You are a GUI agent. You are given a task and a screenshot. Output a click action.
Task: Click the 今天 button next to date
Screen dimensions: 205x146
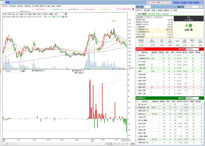click(x=201, y=7)
